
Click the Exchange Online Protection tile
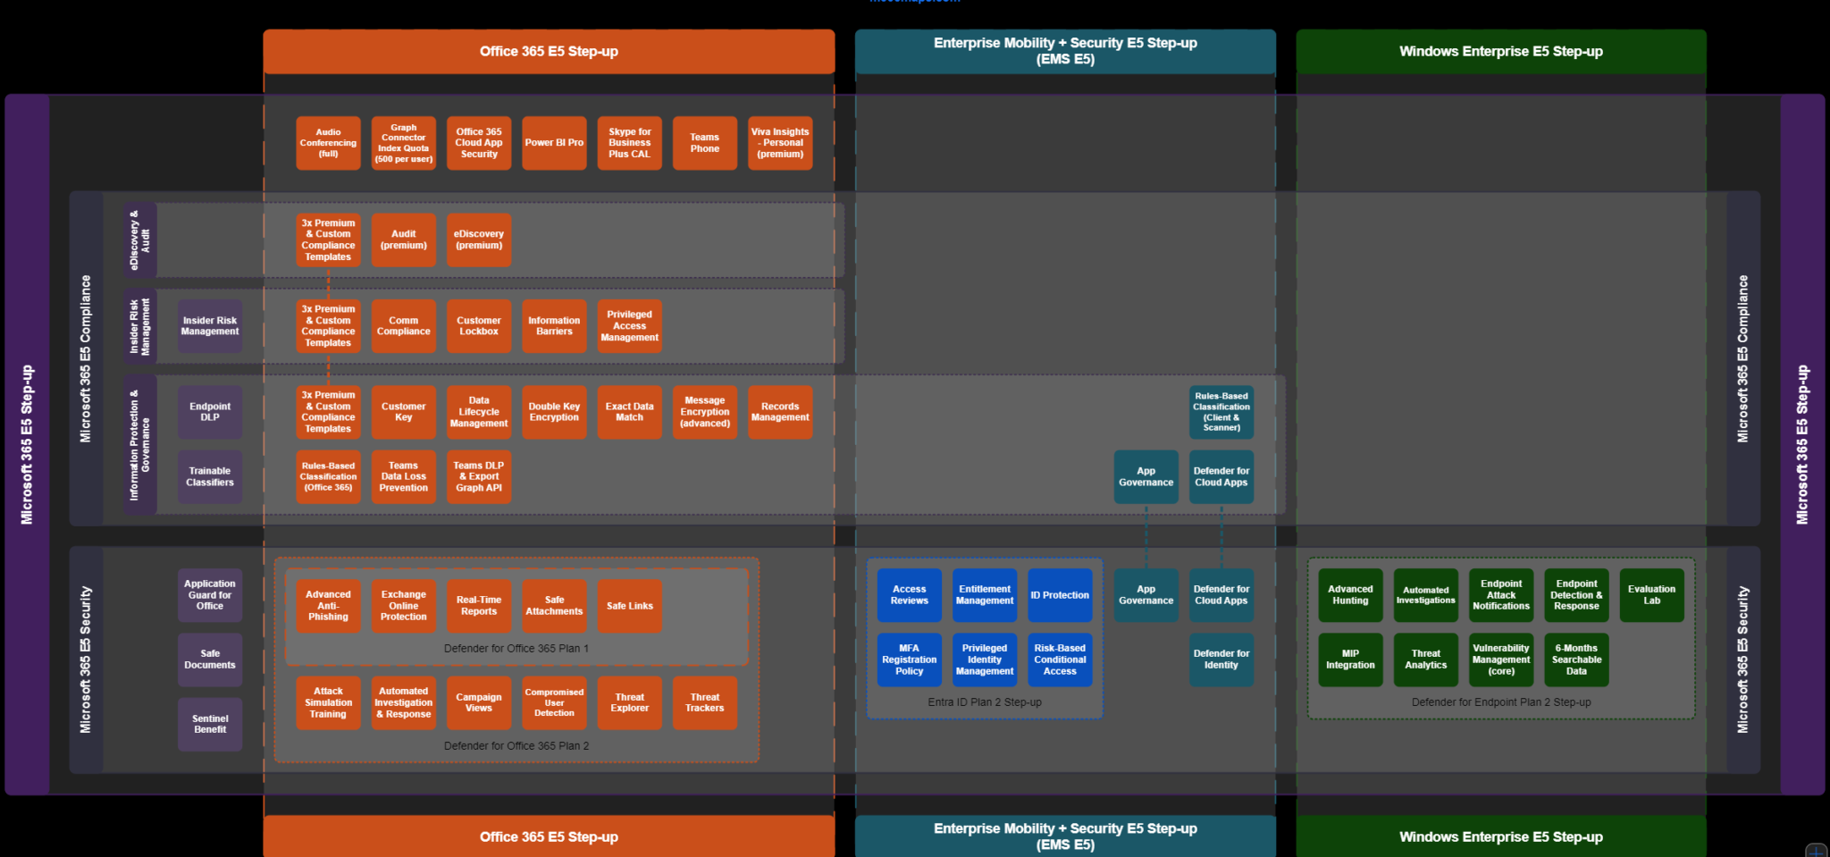pos(404,606)
